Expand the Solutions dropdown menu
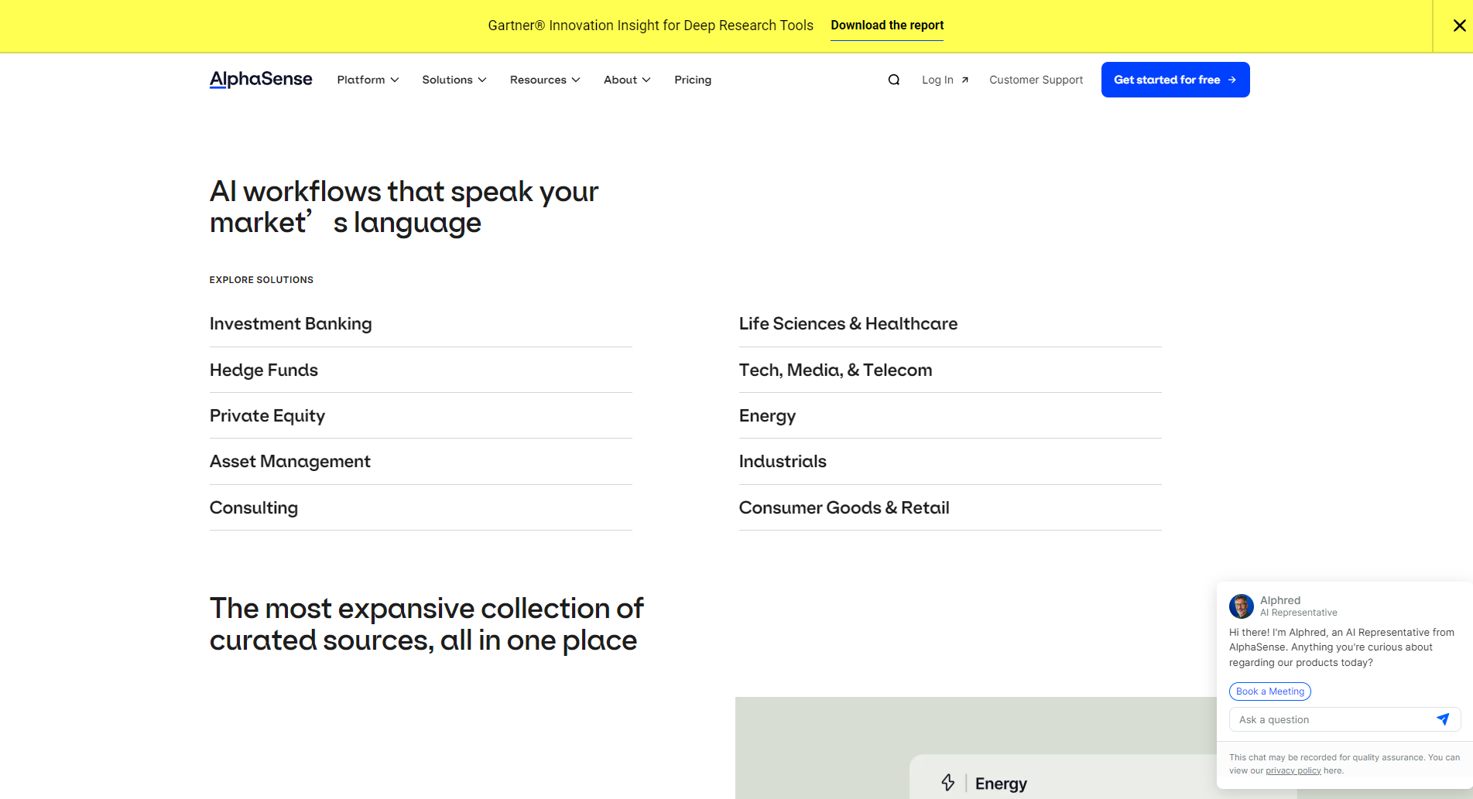The image size is (1473, 799). [454, 80]
